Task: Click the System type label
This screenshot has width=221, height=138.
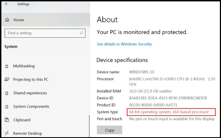Action: click(x=107, y=112)
